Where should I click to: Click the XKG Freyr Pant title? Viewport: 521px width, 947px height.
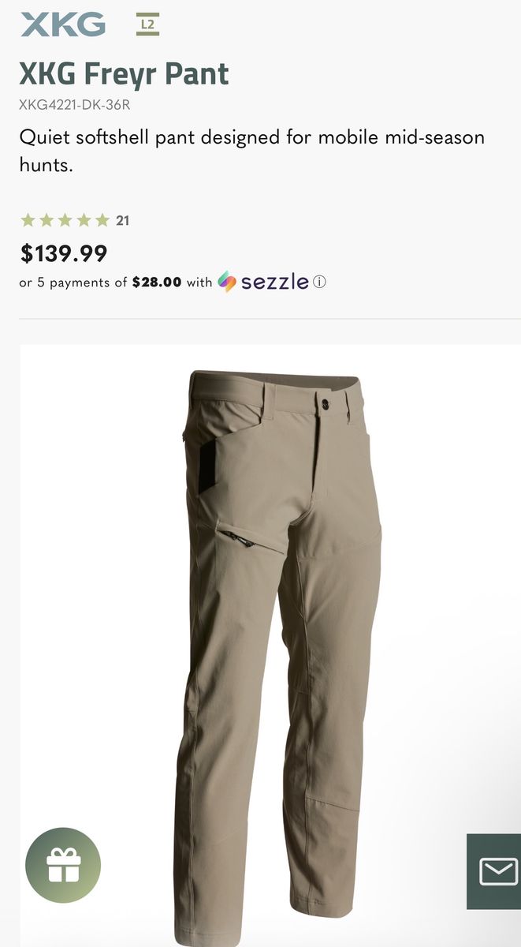(x=125, y=73)
